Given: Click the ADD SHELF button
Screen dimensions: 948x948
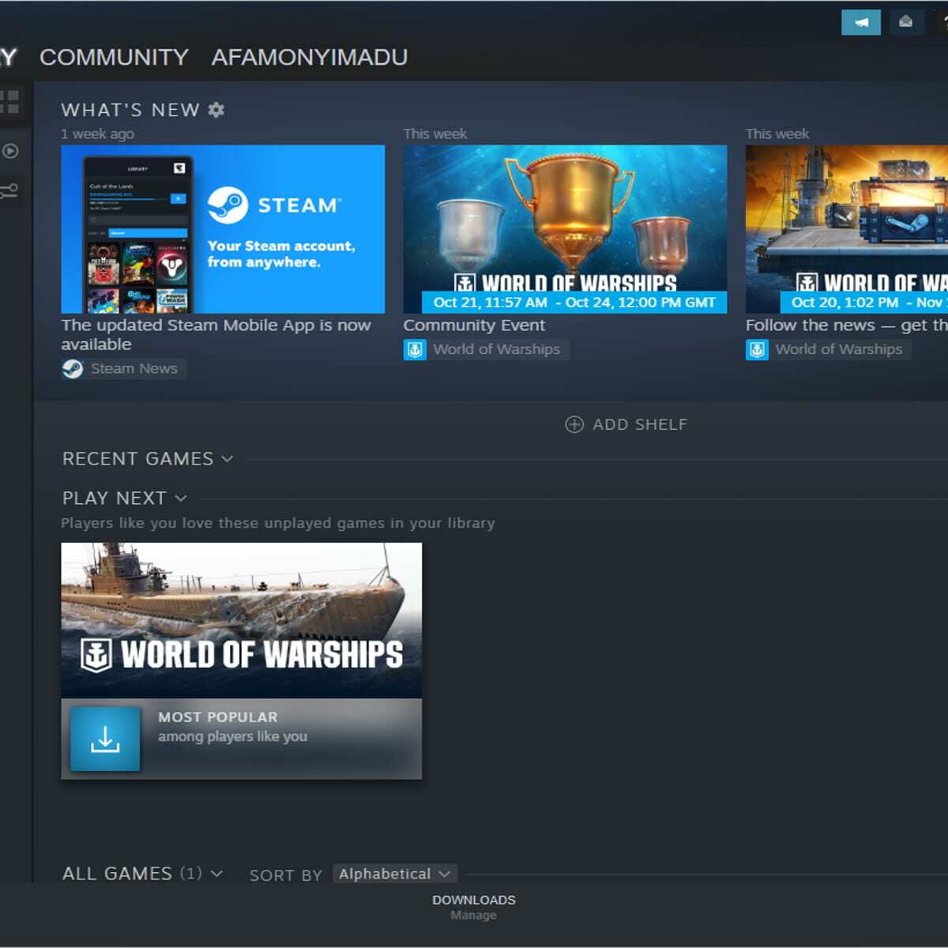Looking at the screenshot, I should point(626,425).
